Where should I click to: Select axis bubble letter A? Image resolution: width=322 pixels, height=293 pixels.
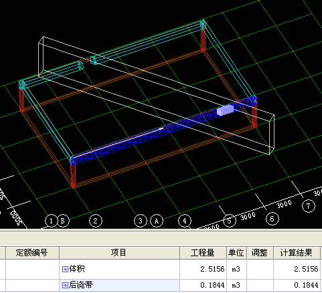tap(157, 221)
